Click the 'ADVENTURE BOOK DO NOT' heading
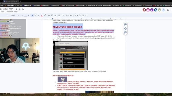Viewport: 172px width, 96px height. pos(67,27)
